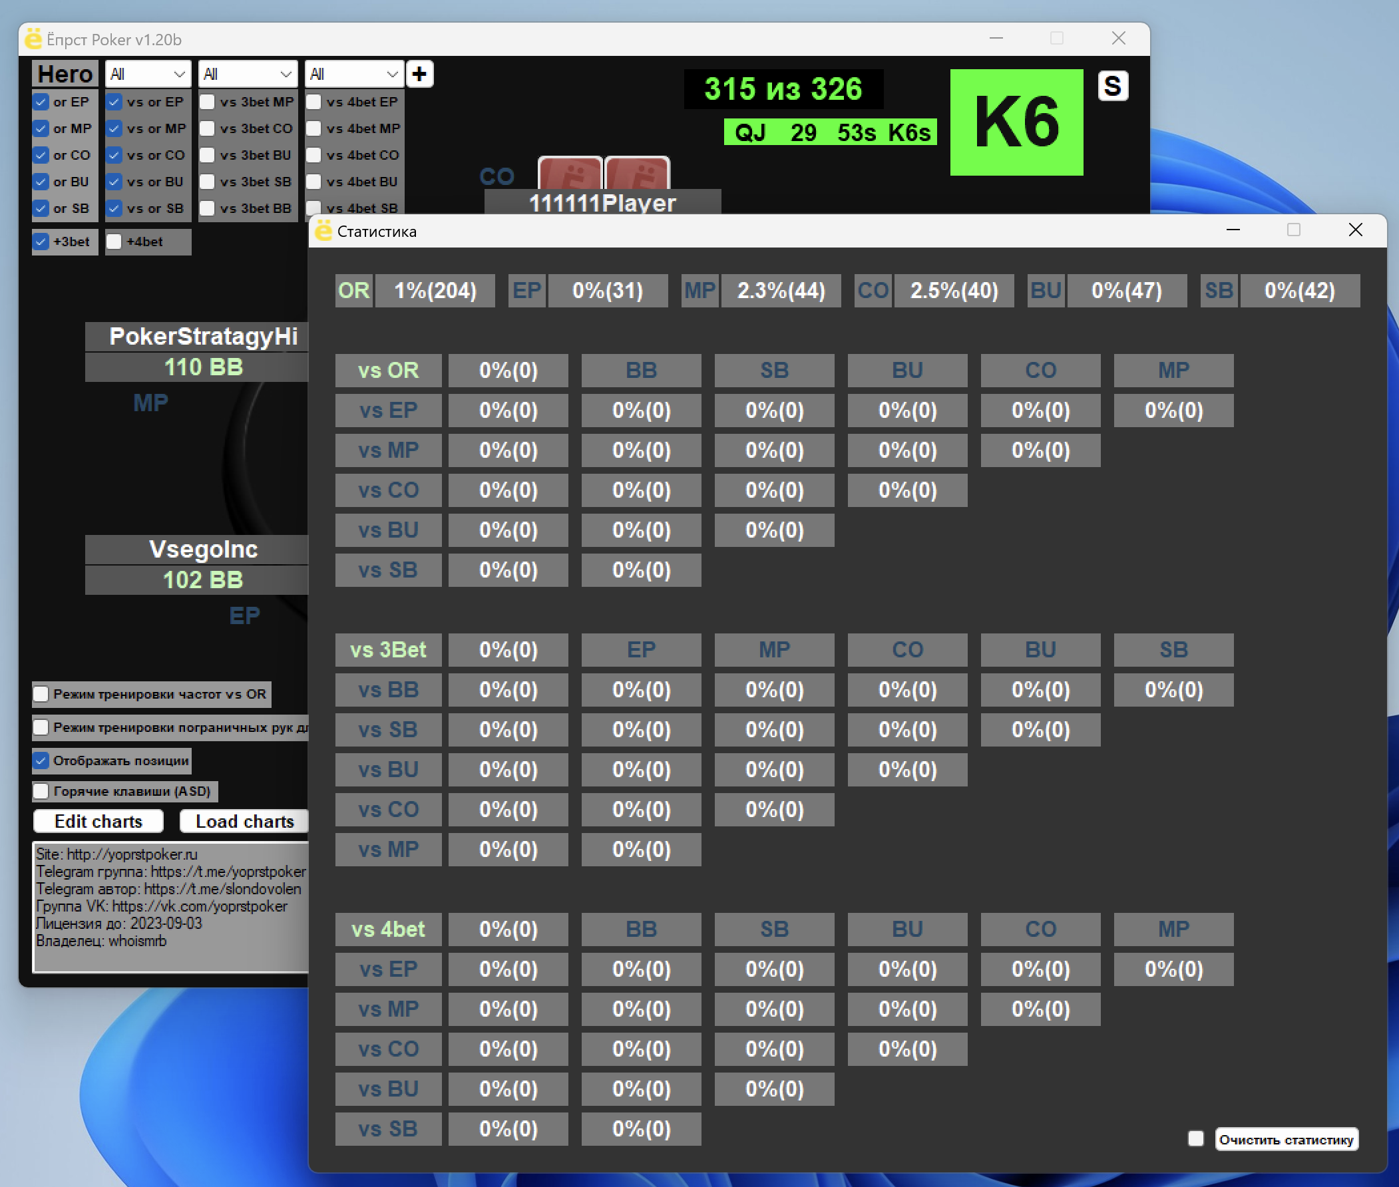The image size is (1399, 1187).
Task: Click the 'vs 3Bet' section header
Action: (388, 649)
